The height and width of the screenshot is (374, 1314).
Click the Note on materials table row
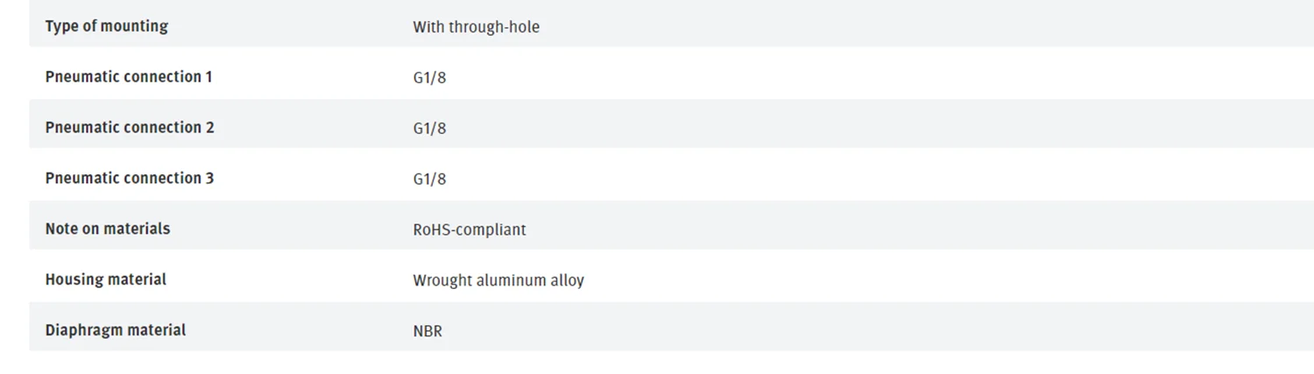click(x=788, y=229)
